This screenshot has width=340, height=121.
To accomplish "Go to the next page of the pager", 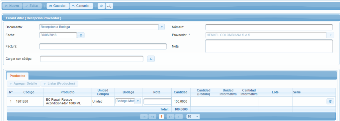I will (170, 117).
